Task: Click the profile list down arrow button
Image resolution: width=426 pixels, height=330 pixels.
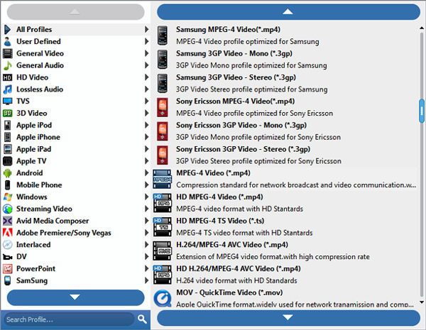Action: pyautogui.click(x=288, y=317)
